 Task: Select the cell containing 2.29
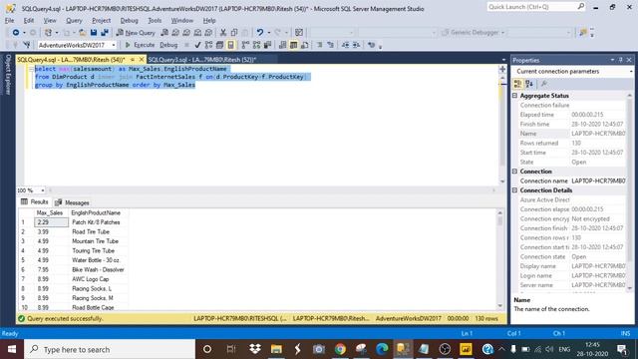tap(51, 222)
